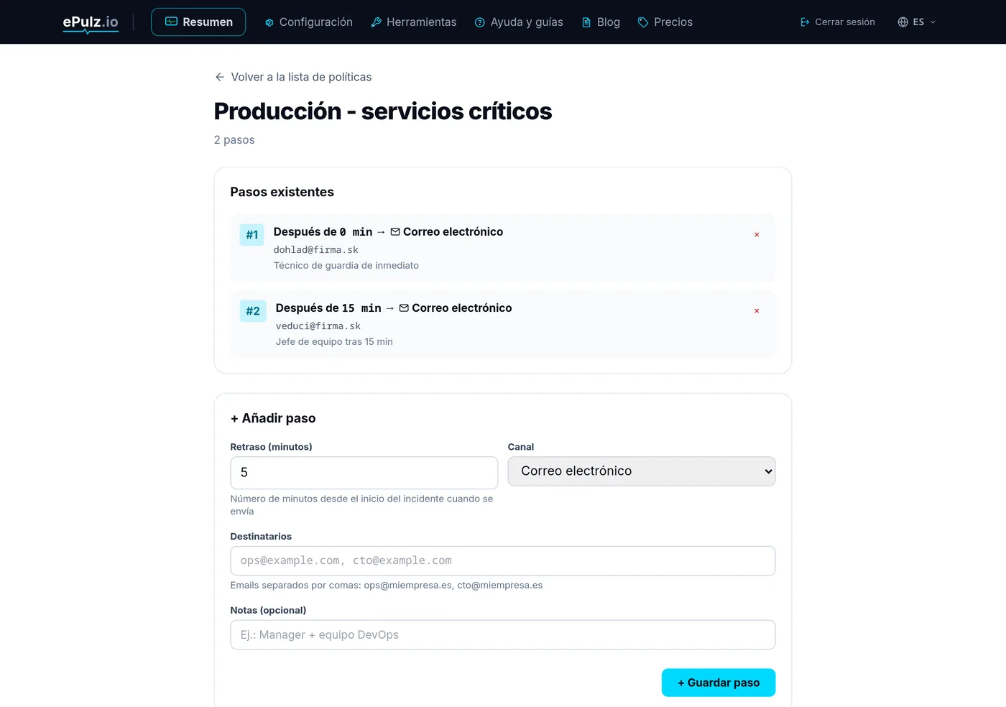The width and height of the screenshot is (1006, 707).
Task: Open the Herramientas menu item
Action: 413,22
